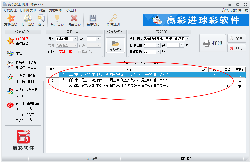The width and height of the screenshot is (251, 163).
Task: Click the mascot icon beside 胜负彩
Action: tap(10, 64)
